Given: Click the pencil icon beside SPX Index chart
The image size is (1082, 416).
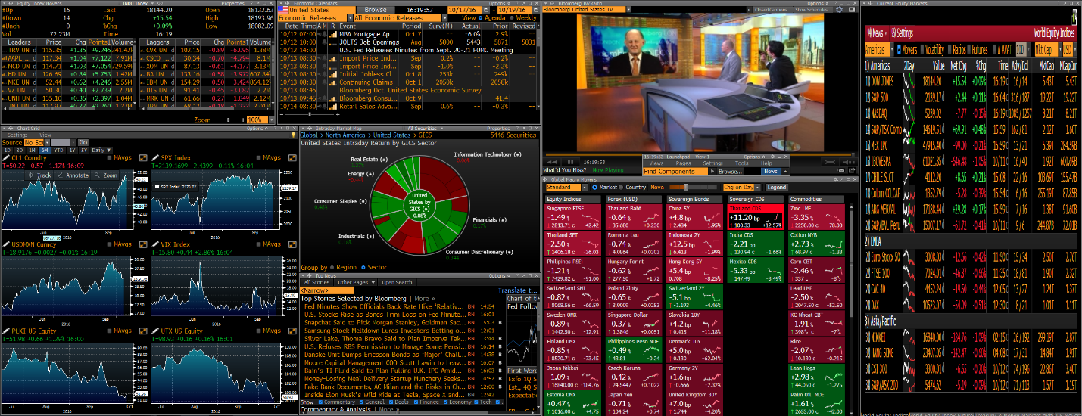Looking at the screenshot, I should (155, 157).
